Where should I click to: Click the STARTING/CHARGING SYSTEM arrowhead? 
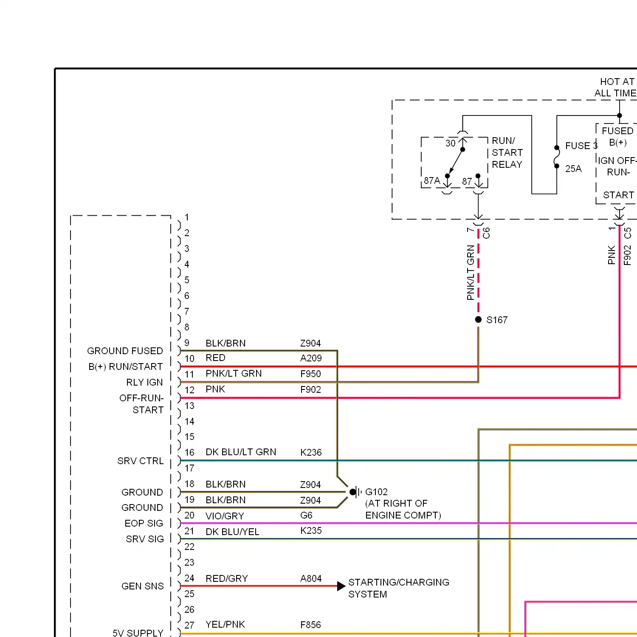(341, 586)
